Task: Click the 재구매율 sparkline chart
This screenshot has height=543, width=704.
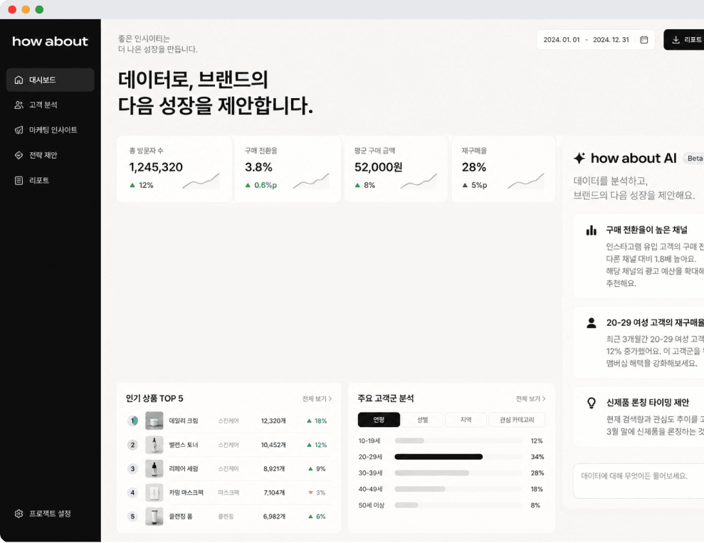Action: 526,181
